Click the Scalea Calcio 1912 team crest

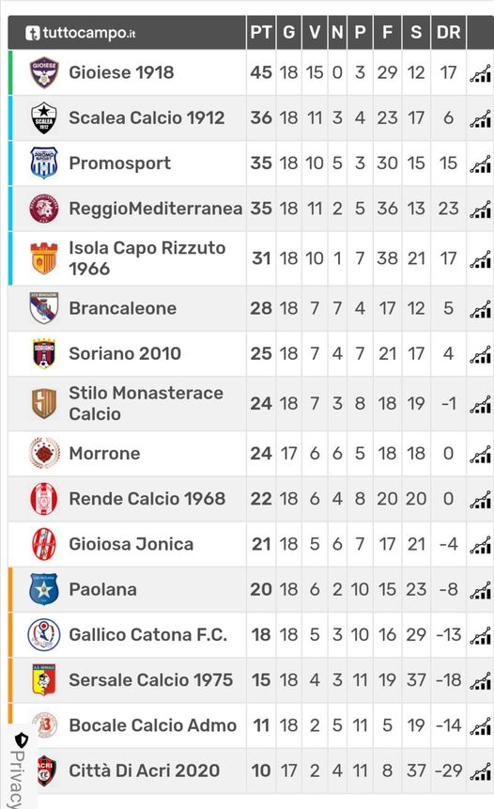(44, 117)
